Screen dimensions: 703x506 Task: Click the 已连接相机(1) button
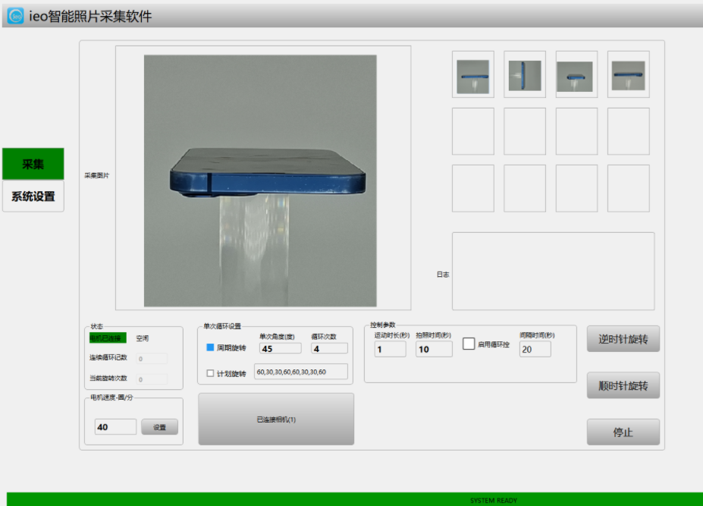coord(275,419)
